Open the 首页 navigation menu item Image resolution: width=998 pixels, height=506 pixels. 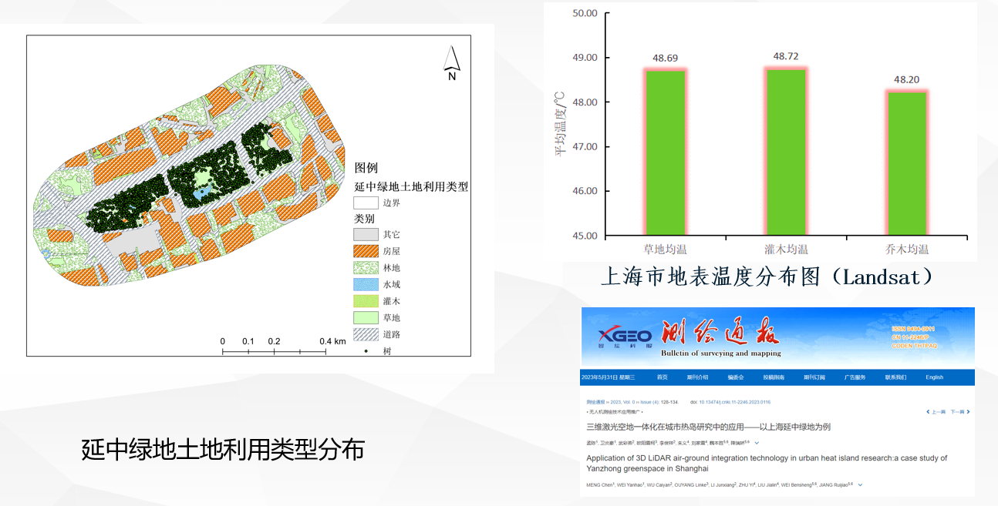coord(663,377)
